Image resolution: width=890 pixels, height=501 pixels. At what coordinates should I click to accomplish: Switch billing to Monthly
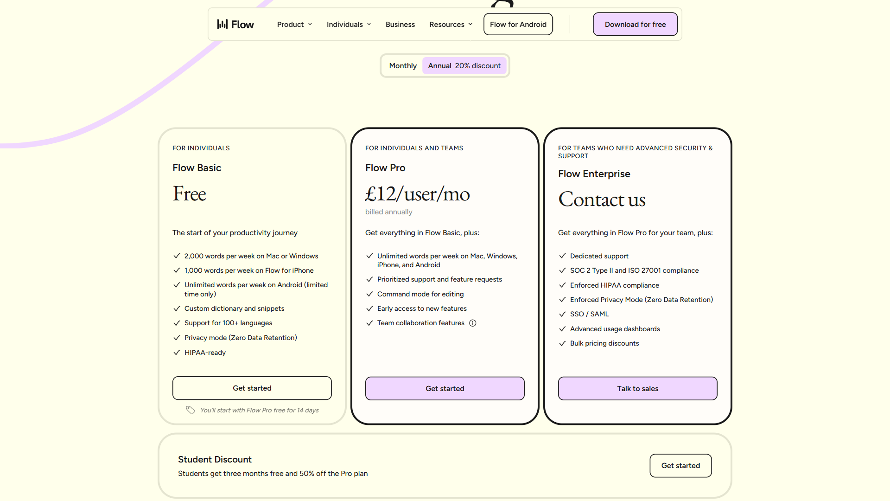403,66
